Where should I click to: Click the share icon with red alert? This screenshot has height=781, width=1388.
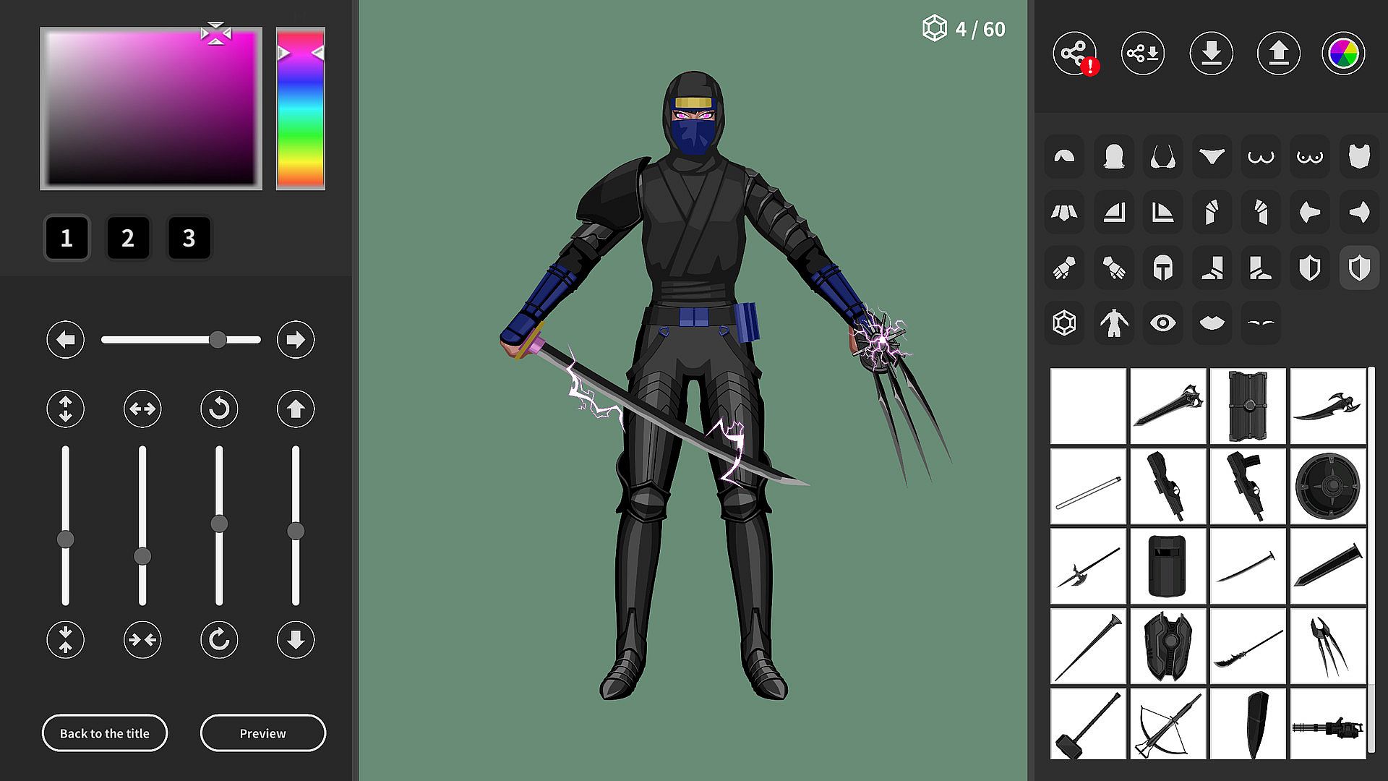click(1074, 54)
